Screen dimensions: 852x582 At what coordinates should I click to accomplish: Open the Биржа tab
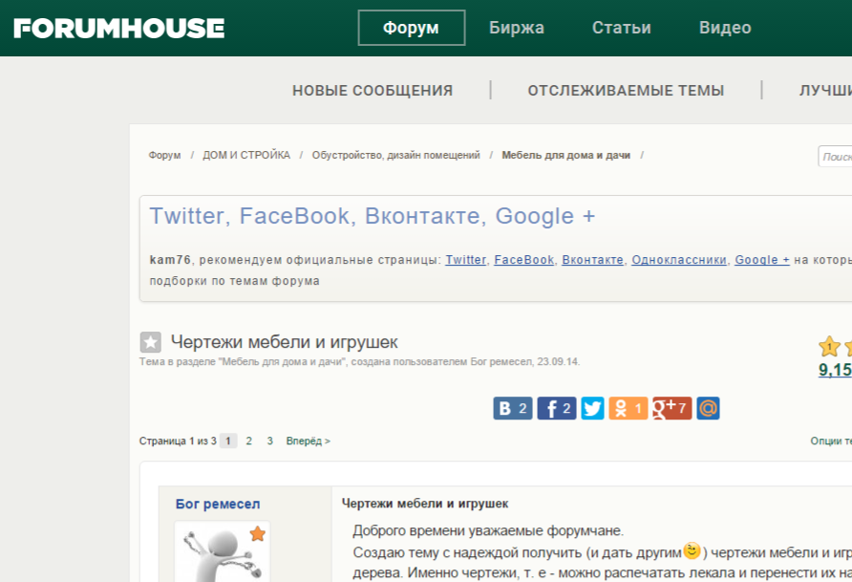516,28
